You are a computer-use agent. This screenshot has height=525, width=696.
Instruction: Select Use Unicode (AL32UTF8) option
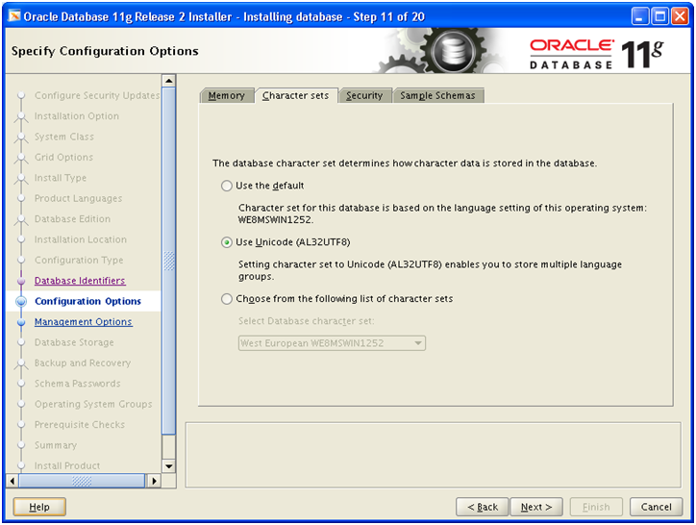point(227,242)
